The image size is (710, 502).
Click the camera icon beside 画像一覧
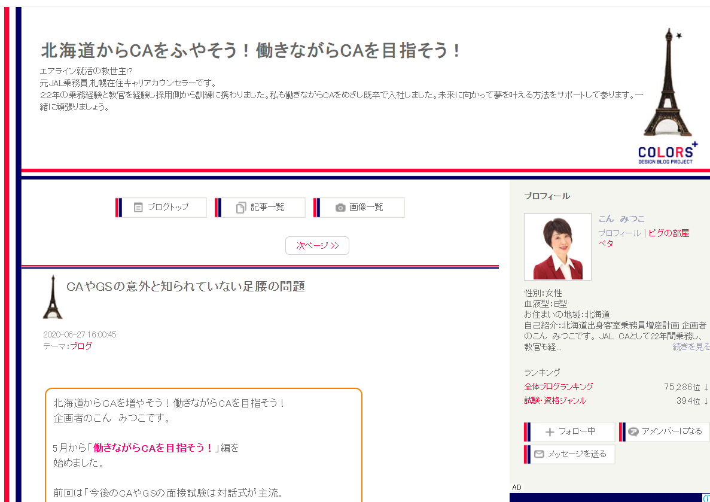[340, 208]
